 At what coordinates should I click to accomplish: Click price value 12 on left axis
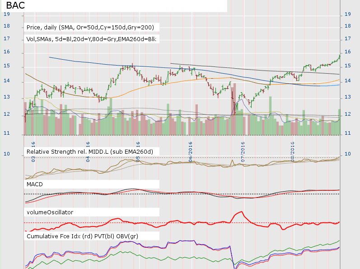pyautogui.click(x=7, y=114)
